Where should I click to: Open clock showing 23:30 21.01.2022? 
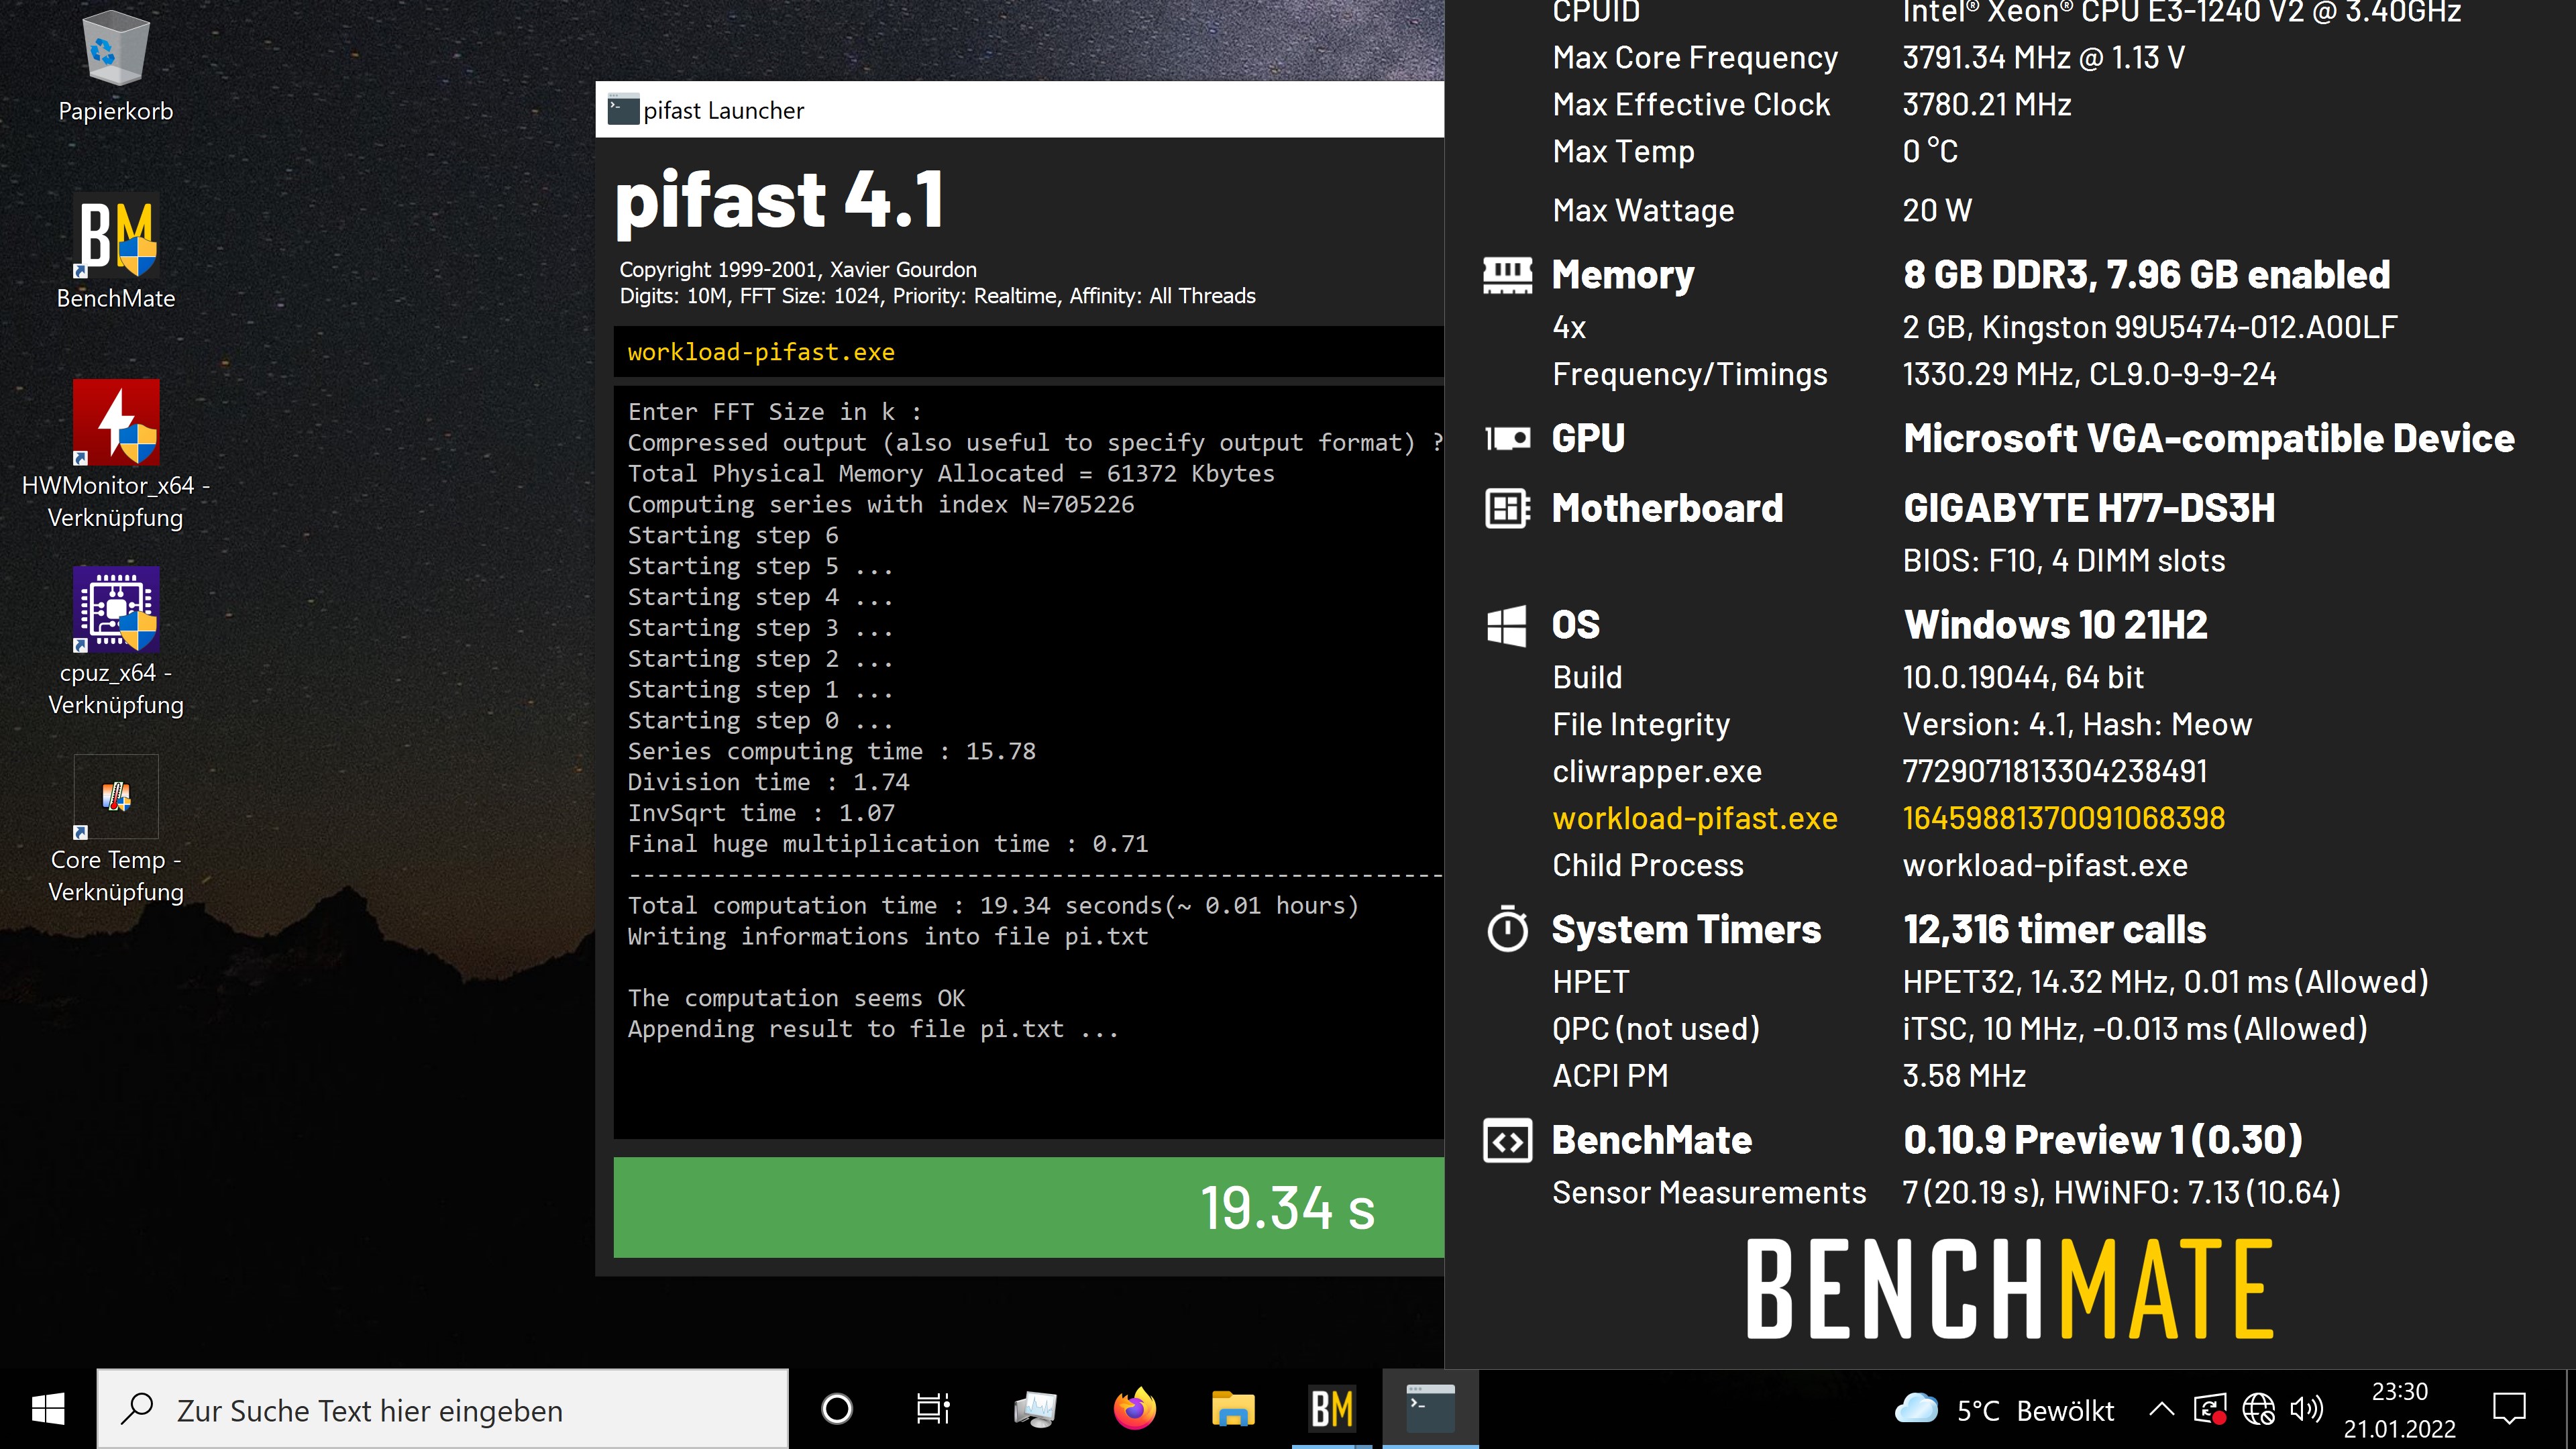point(2399,1410)
